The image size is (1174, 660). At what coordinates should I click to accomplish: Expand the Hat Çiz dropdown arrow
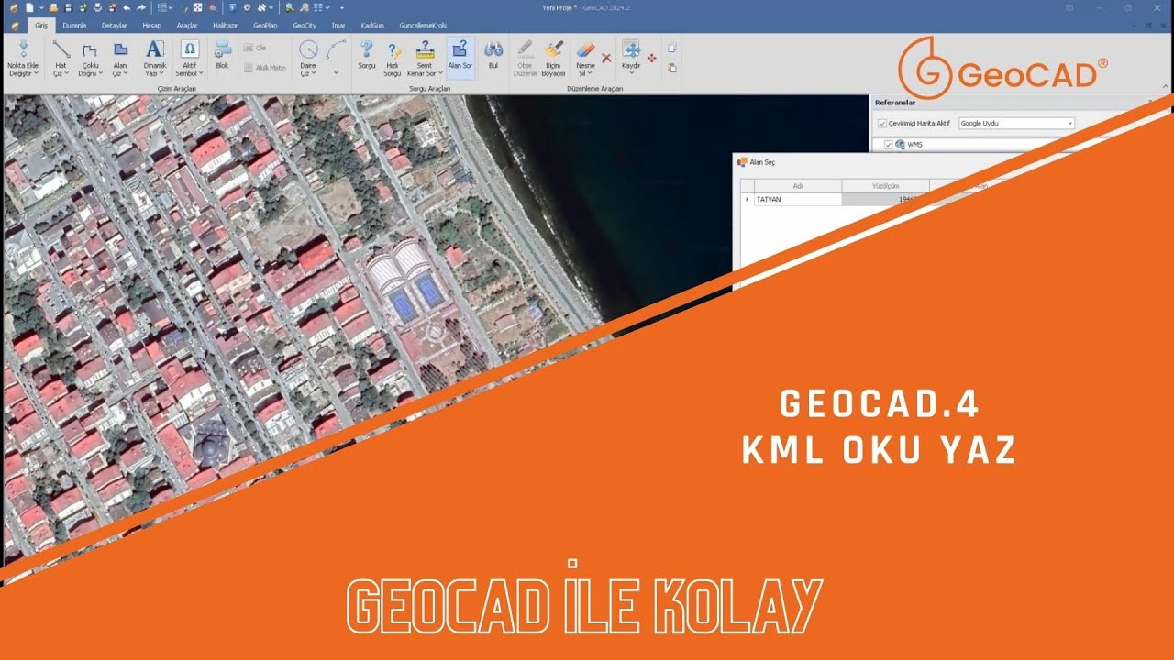pos(67,73)
